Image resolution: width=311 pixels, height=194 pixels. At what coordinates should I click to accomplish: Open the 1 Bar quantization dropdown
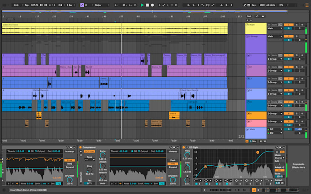point(75,5)
